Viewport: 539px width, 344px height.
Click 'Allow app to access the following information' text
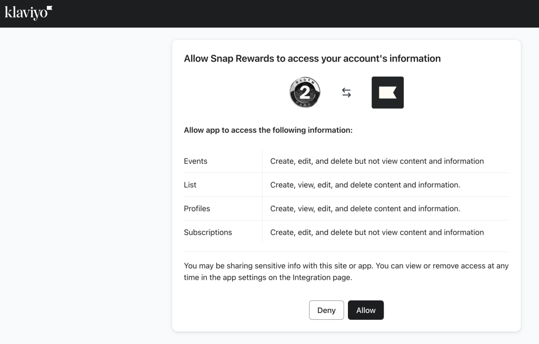[268, 130]
